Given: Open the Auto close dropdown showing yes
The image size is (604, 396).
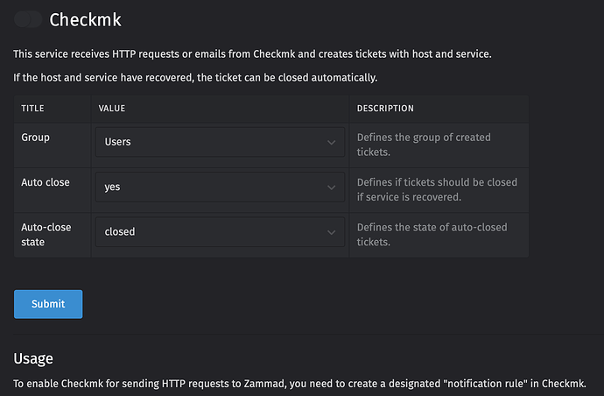Looking at the screenshot, I should tap(219, 187).
